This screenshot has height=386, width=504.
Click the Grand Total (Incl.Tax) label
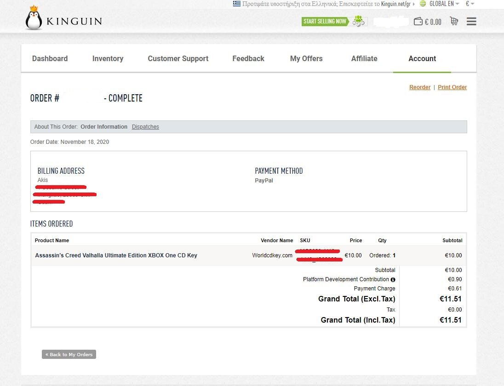click(358, 320)
